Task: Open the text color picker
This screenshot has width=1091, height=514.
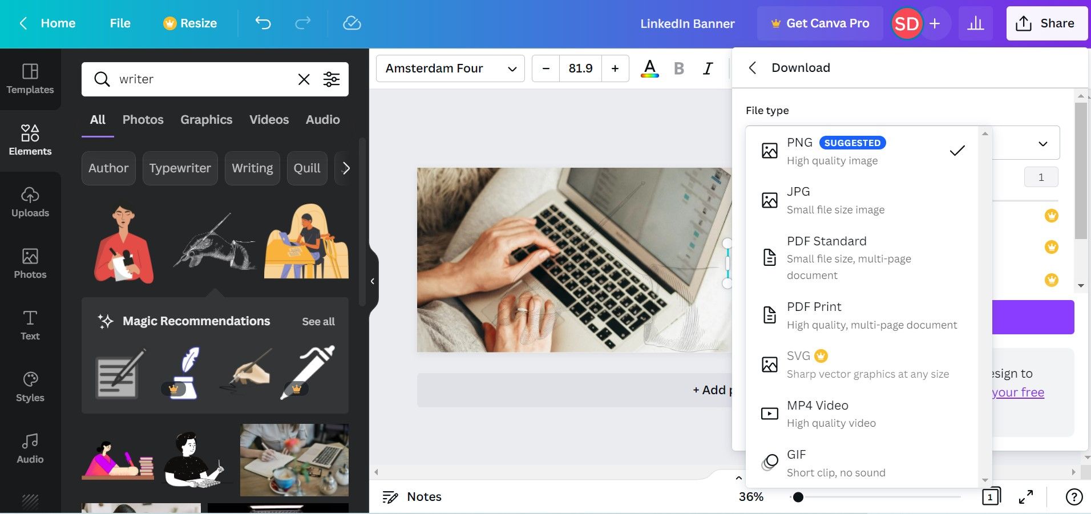Action: pyautogui.click(x=649, y=68)
